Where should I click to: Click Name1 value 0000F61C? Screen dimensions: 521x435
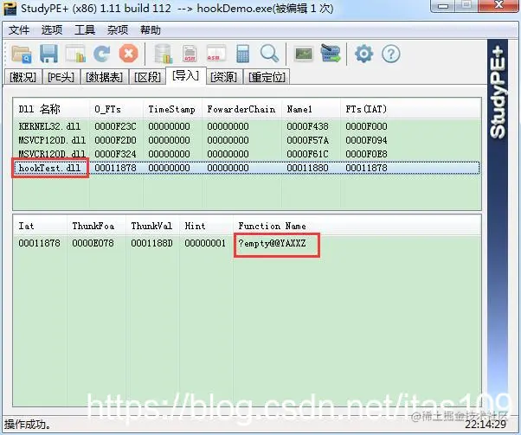[x=308, y=154]
